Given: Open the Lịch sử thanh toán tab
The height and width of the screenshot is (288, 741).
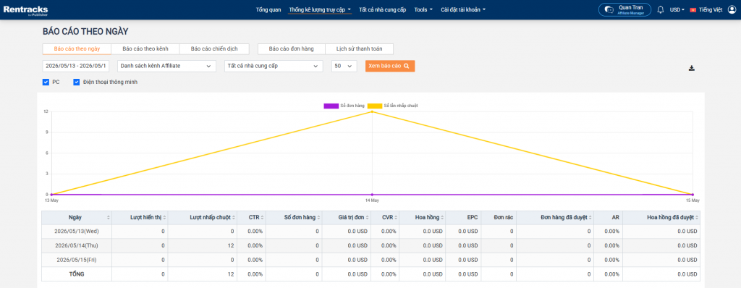Looking at the screenshot, I should pyautogui.click(x=359, y=48).
